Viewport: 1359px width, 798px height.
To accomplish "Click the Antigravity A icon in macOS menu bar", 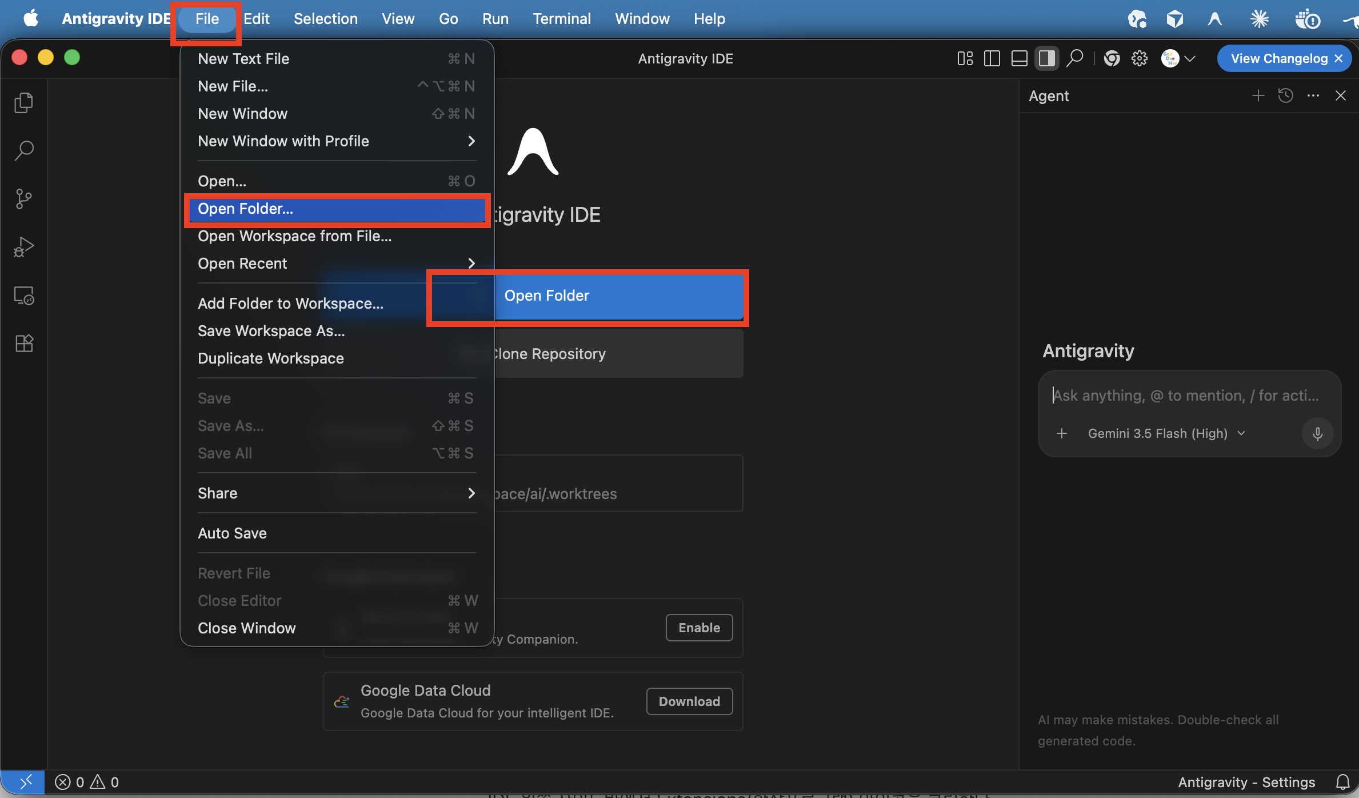I will tap(1215, 19).
